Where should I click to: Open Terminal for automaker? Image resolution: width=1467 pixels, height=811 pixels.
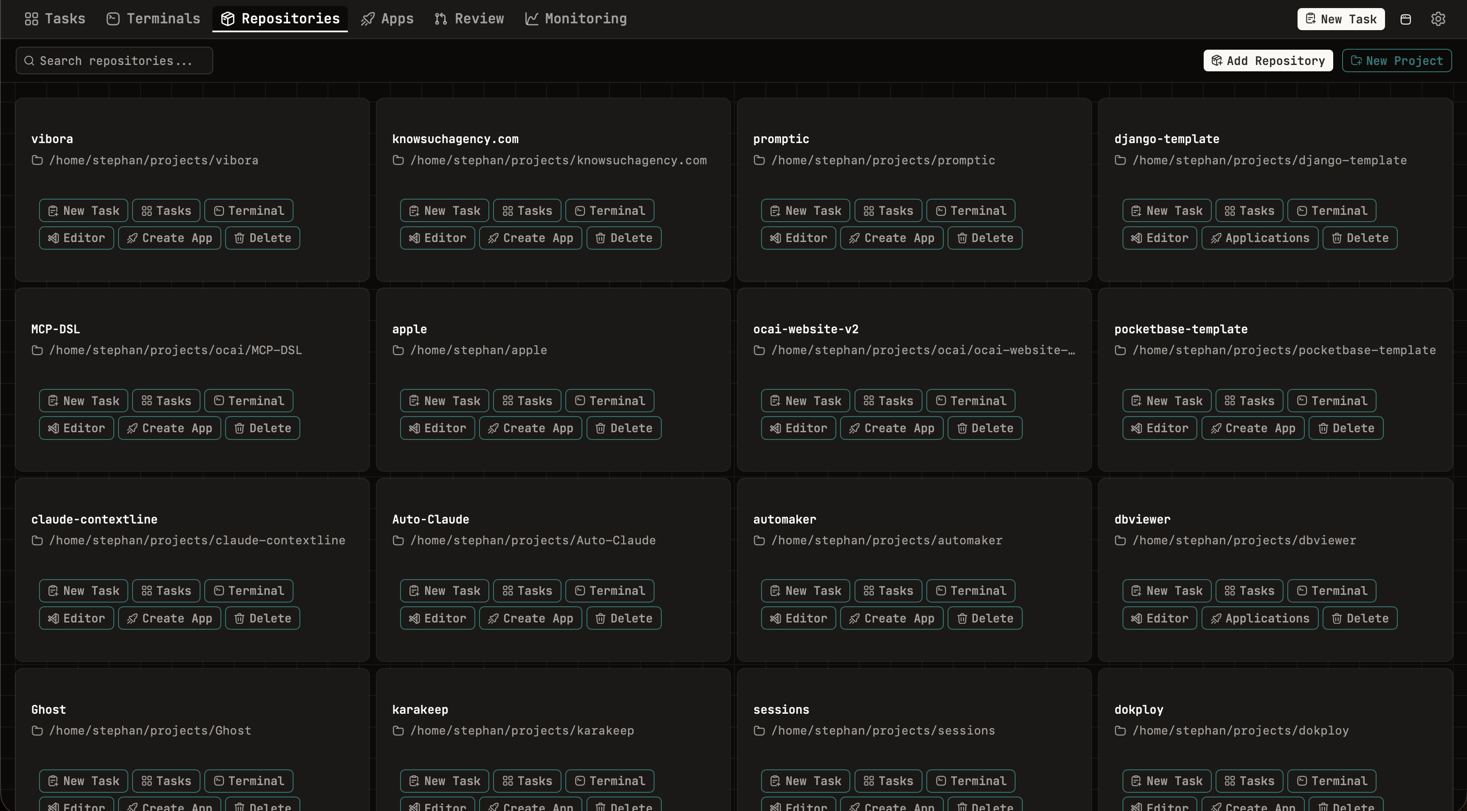coord(970,591)
